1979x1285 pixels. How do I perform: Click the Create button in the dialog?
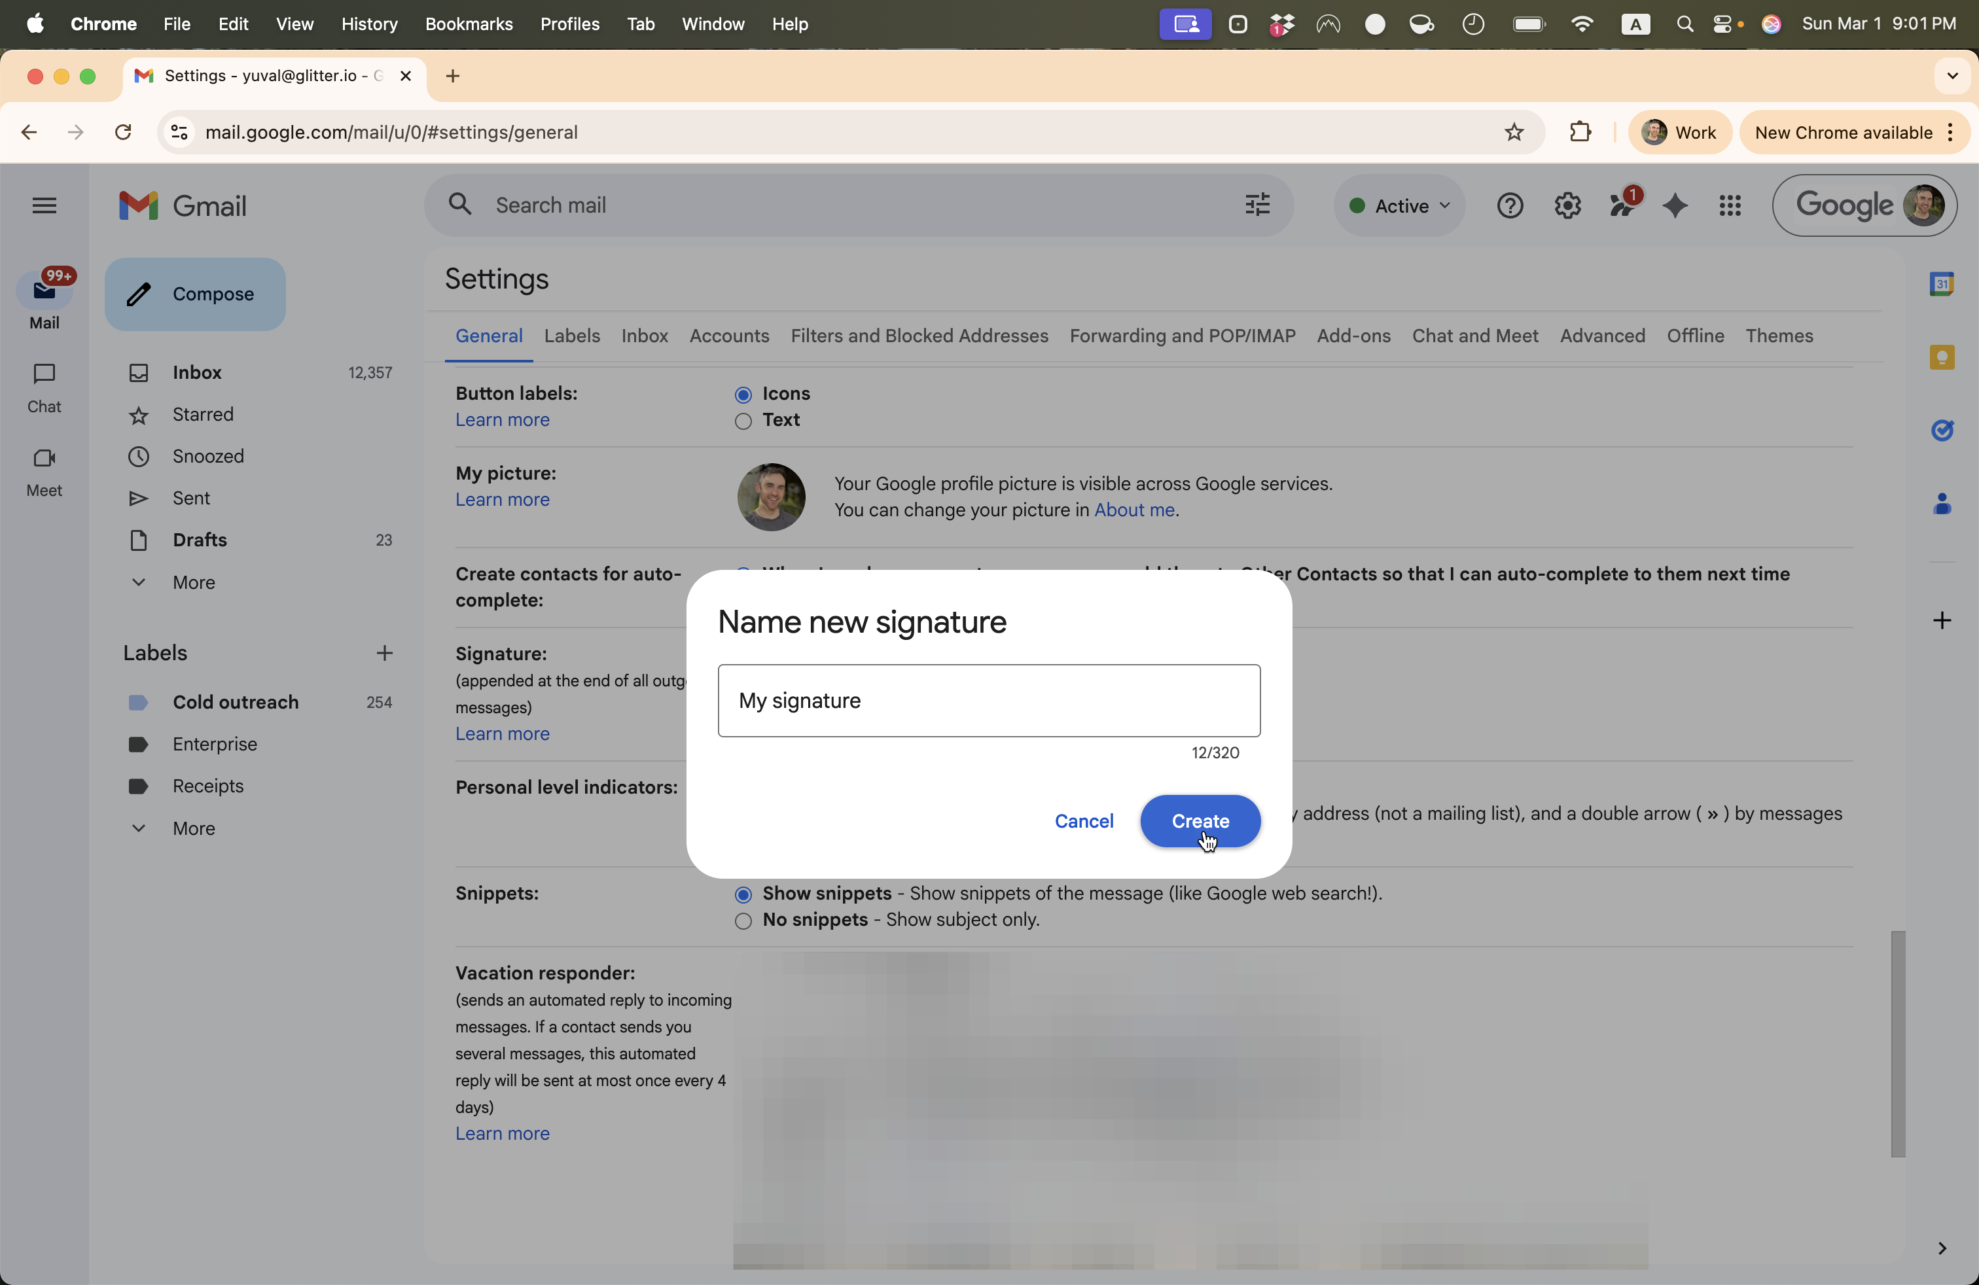click(1200, 821)
